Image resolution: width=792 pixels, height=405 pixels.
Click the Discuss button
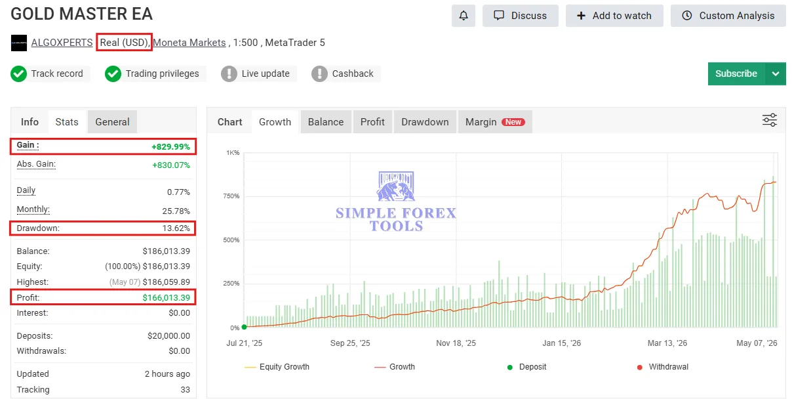tap(521, 16)
